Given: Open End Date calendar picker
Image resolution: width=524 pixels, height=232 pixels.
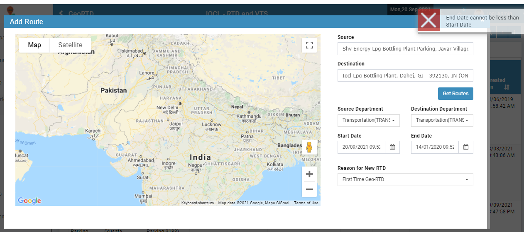Looking at the screenshot, I should tap(466, 147).
